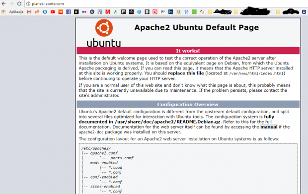The image size is (308, 194).
Task: Open the SoundCloud bookmark
Action: [61, 12]
